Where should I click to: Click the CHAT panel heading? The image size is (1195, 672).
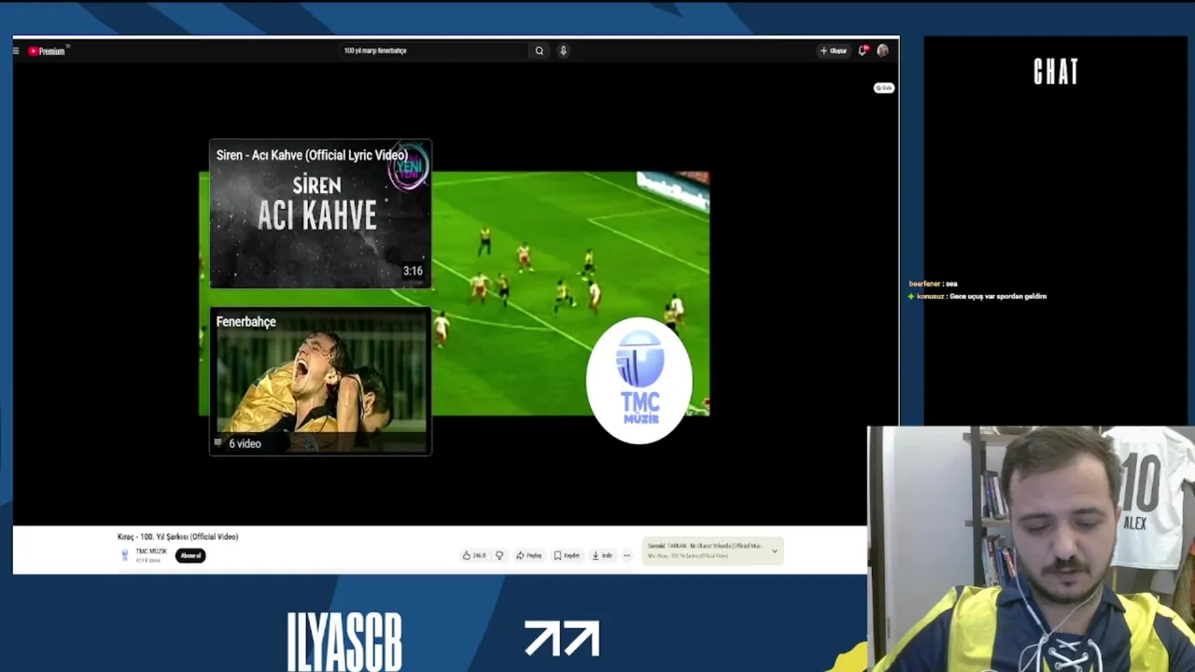pyautogui.click(x=1056, y=72)
